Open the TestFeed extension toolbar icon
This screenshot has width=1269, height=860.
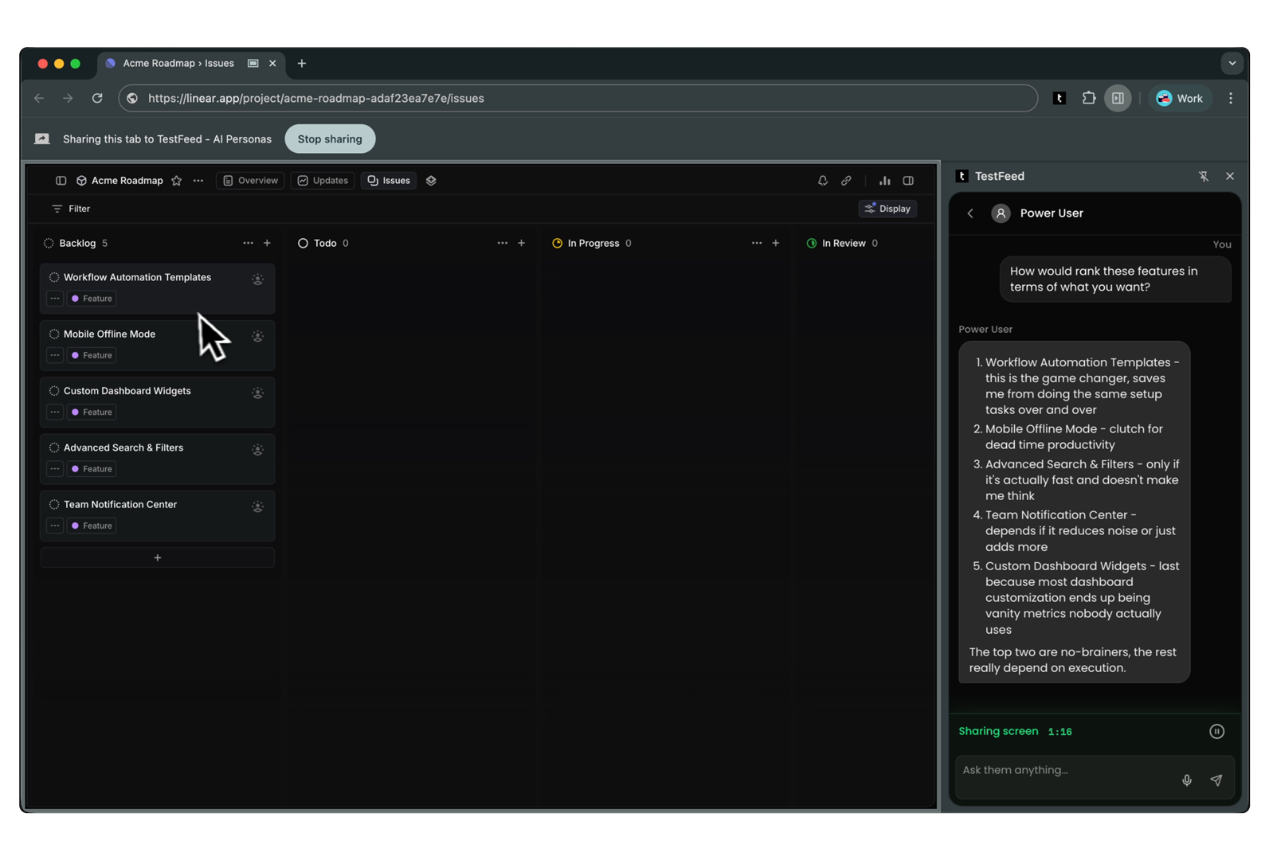tap(1059, 99)
